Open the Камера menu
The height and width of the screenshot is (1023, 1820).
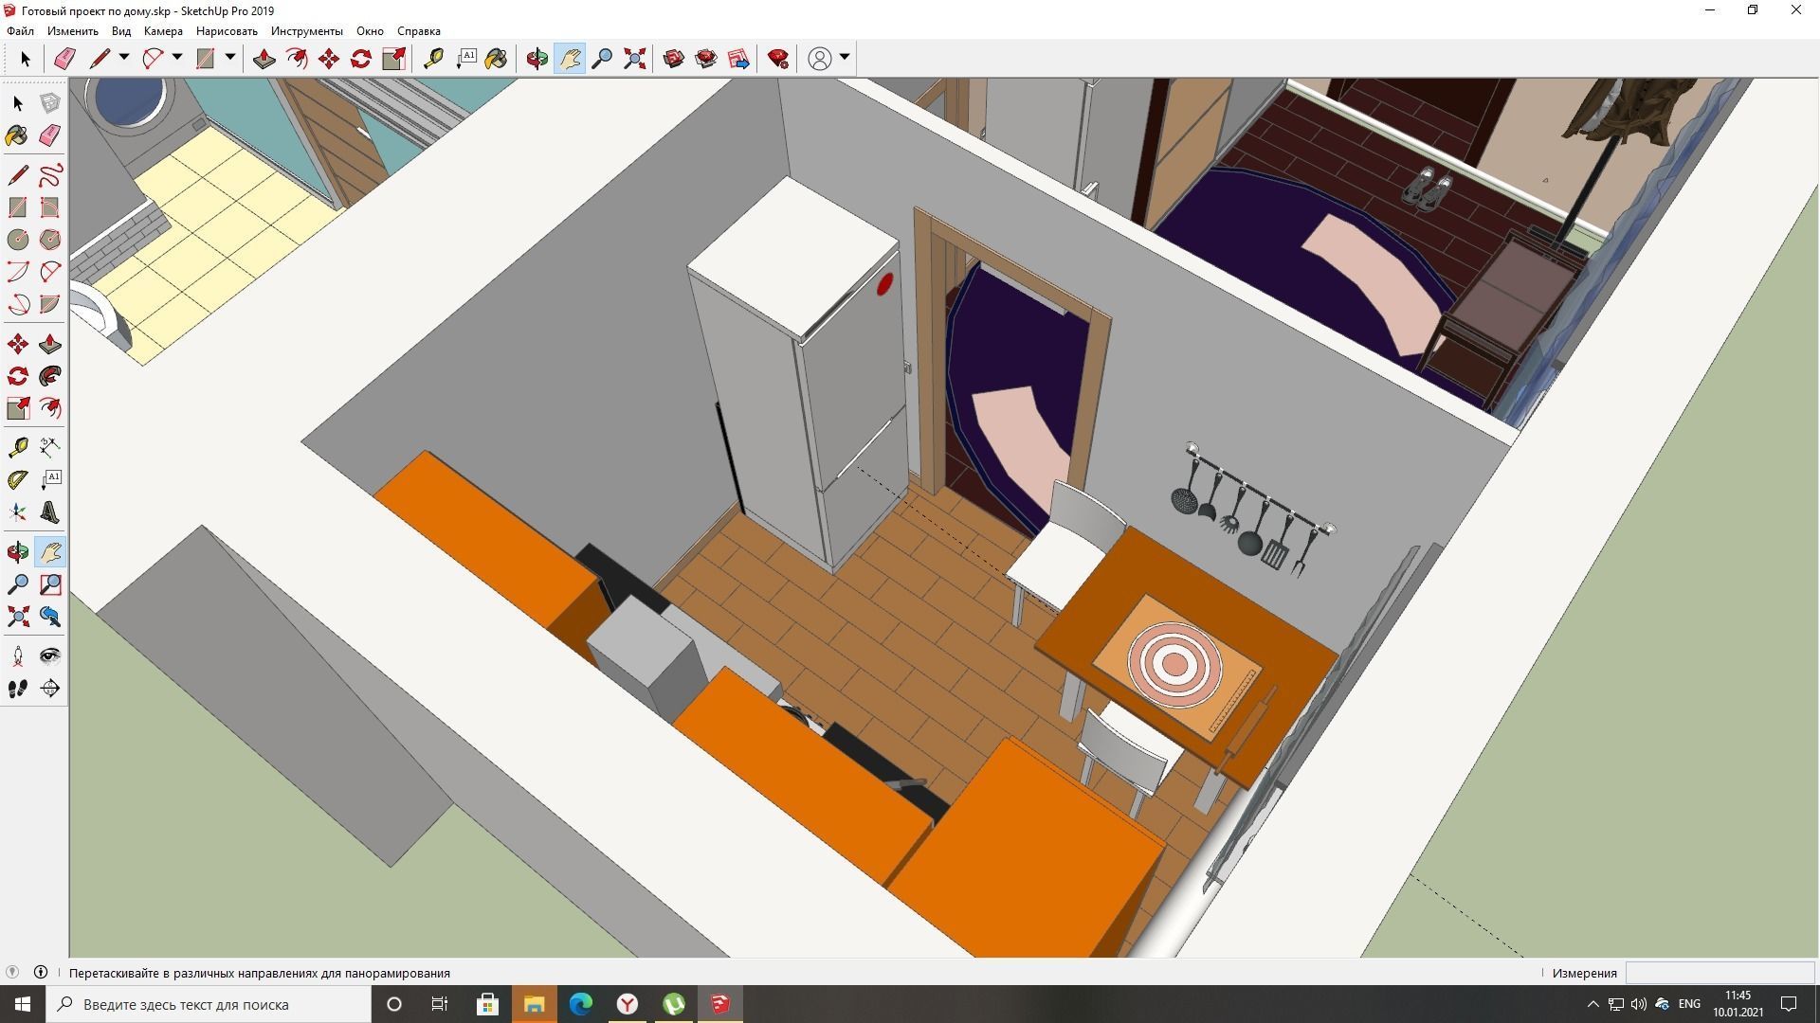(163, 31)
